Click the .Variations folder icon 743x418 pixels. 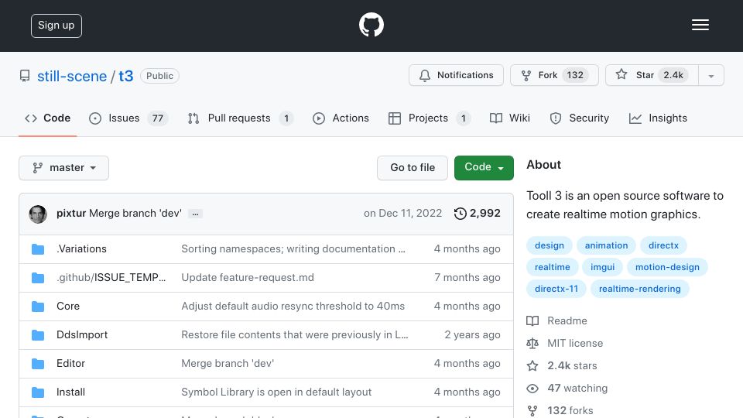(x=38, y=249)
